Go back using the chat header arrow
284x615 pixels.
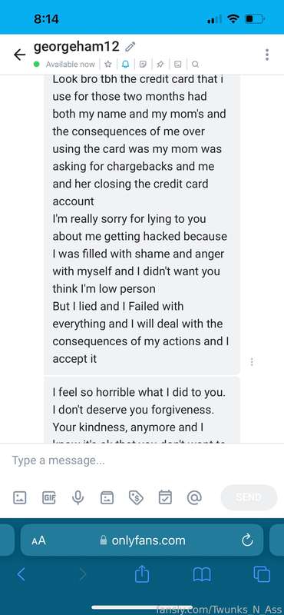coord(20,55)
